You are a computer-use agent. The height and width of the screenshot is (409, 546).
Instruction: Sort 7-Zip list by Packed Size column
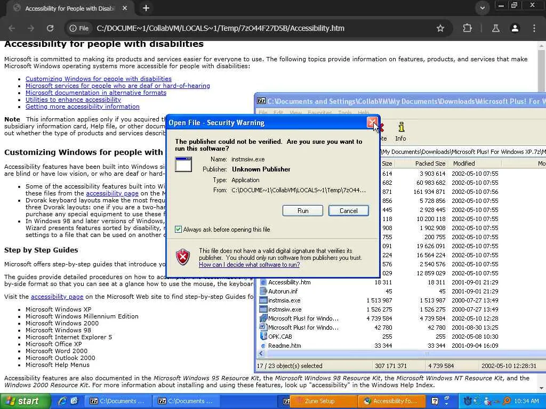tap(421, 163)
